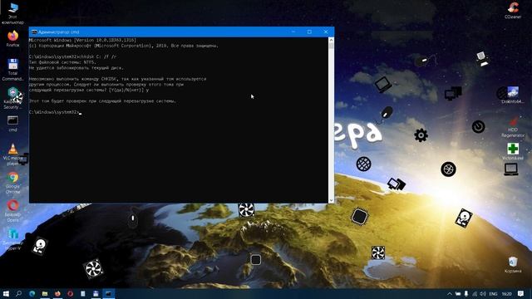The height and width of the screenshot is (299, 532).
Task: Select the Kaspersky Security desktop icon
Action: [x=13, y=98]
